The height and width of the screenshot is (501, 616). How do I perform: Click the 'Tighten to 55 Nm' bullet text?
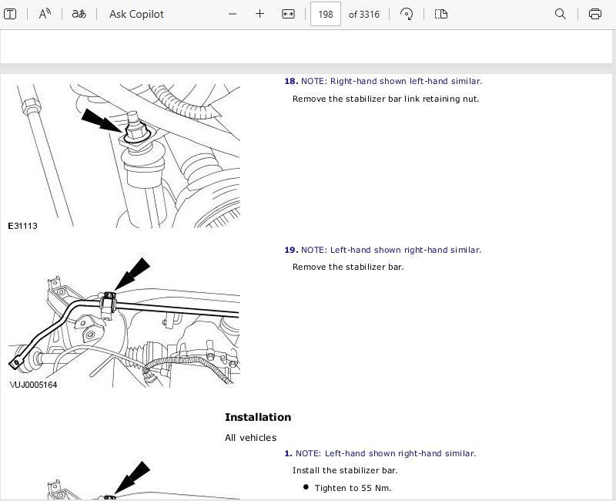coord(353,488)
